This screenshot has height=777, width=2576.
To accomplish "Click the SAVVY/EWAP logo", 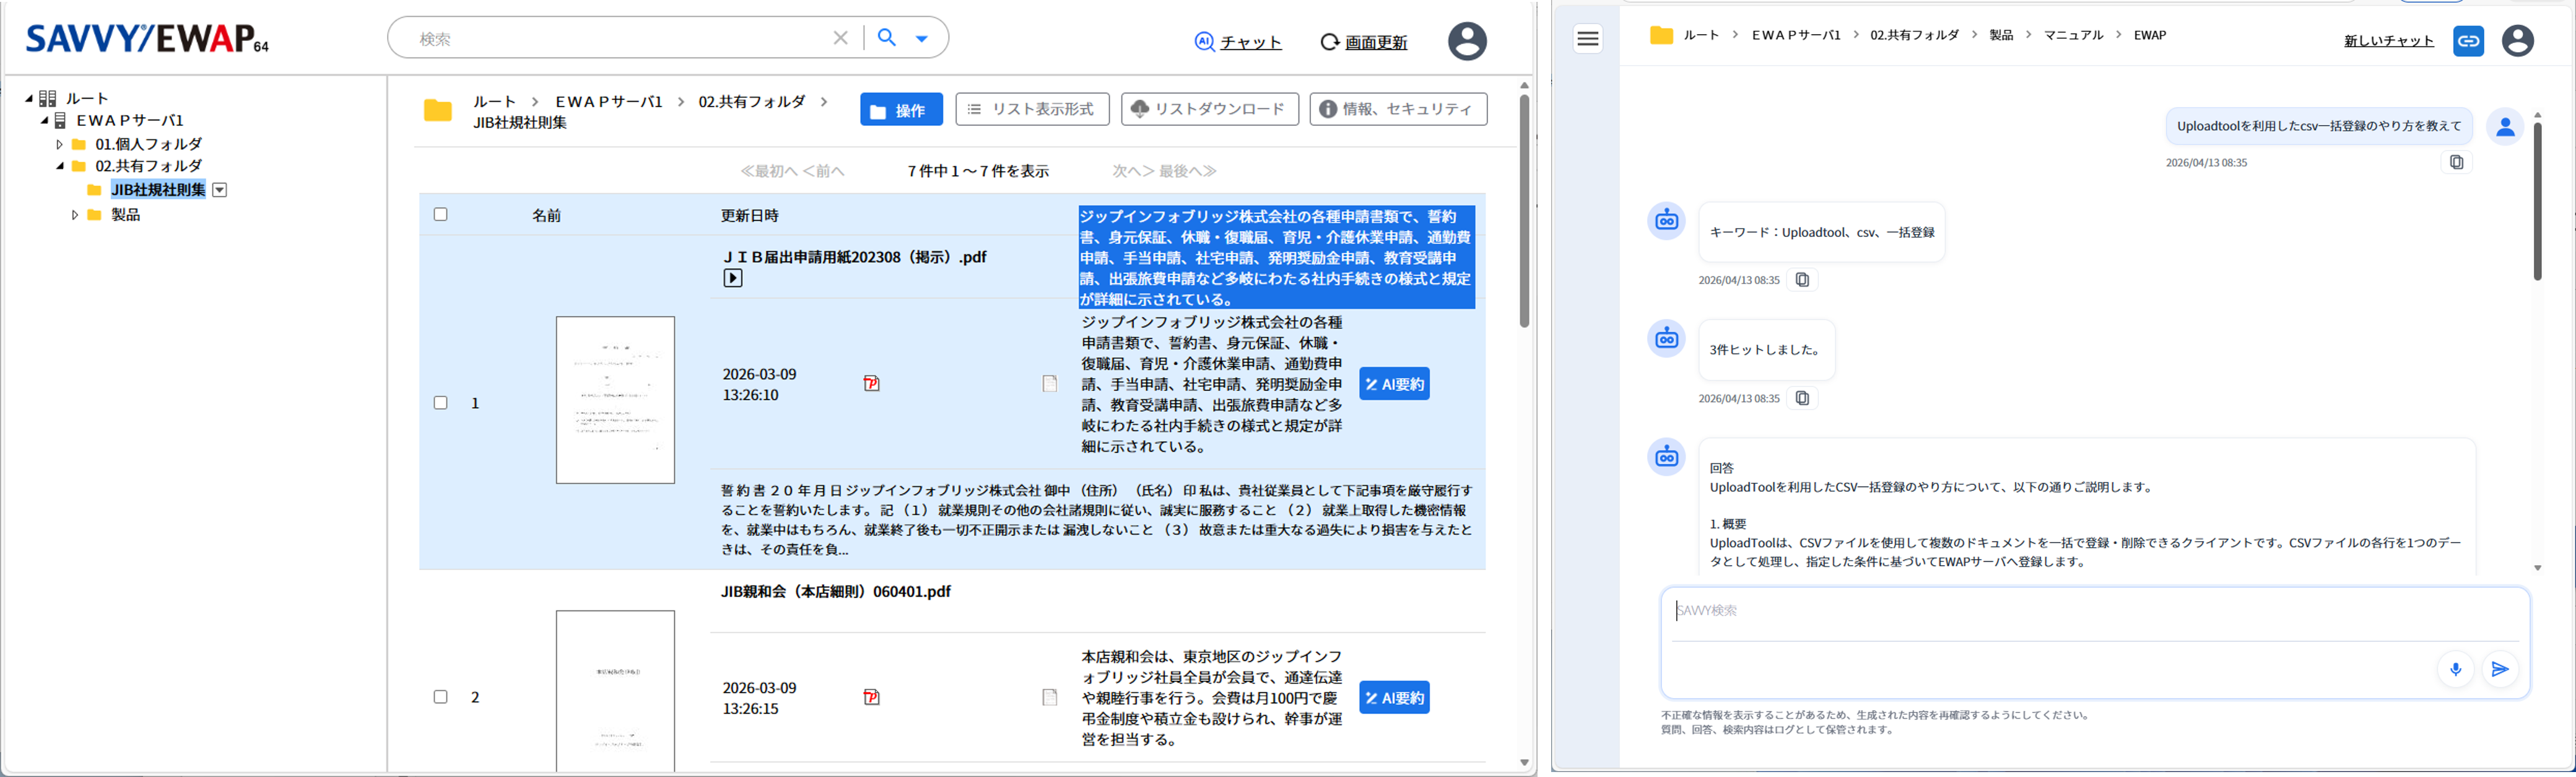I will [x=147, y=39].
